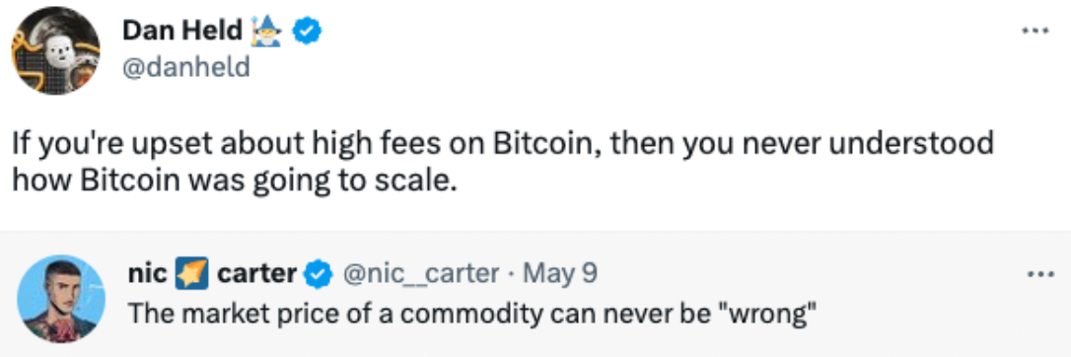Click the orange emoji in nic carter's name
The width and height of the screenshot is (1071, 357).
coord(190,274)
